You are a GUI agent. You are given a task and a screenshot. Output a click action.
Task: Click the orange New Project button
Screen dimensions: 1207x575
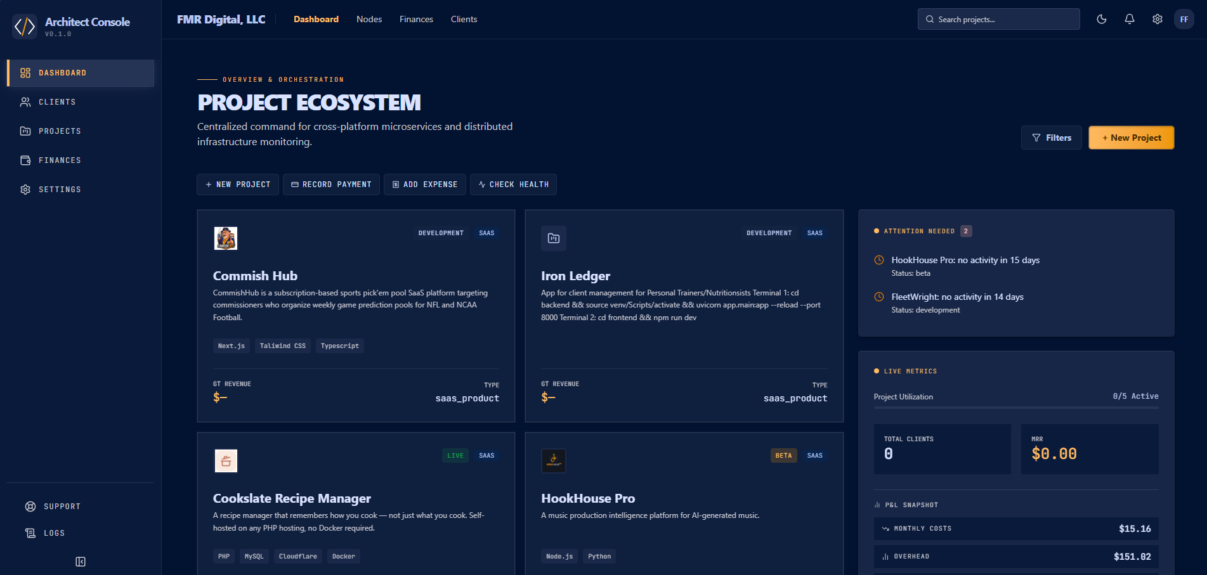point(1131,138)
